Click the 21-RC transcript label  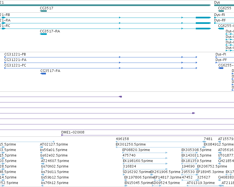(x=5, y=26)
